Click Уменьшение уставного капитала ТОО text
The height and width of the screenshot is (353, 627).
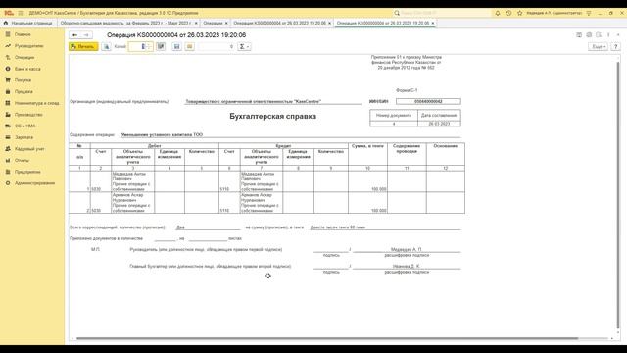[162, 135]
